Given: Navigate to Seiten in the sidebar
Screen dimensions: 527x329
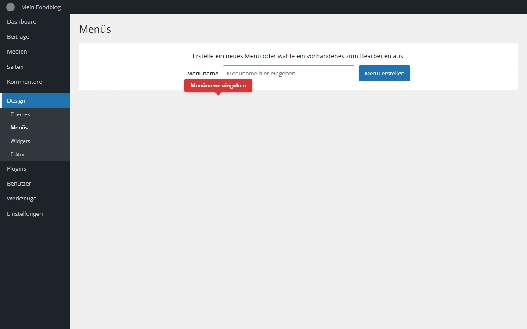Looking at the screenshot, I should pyautogui.click(x=15, y=67).
